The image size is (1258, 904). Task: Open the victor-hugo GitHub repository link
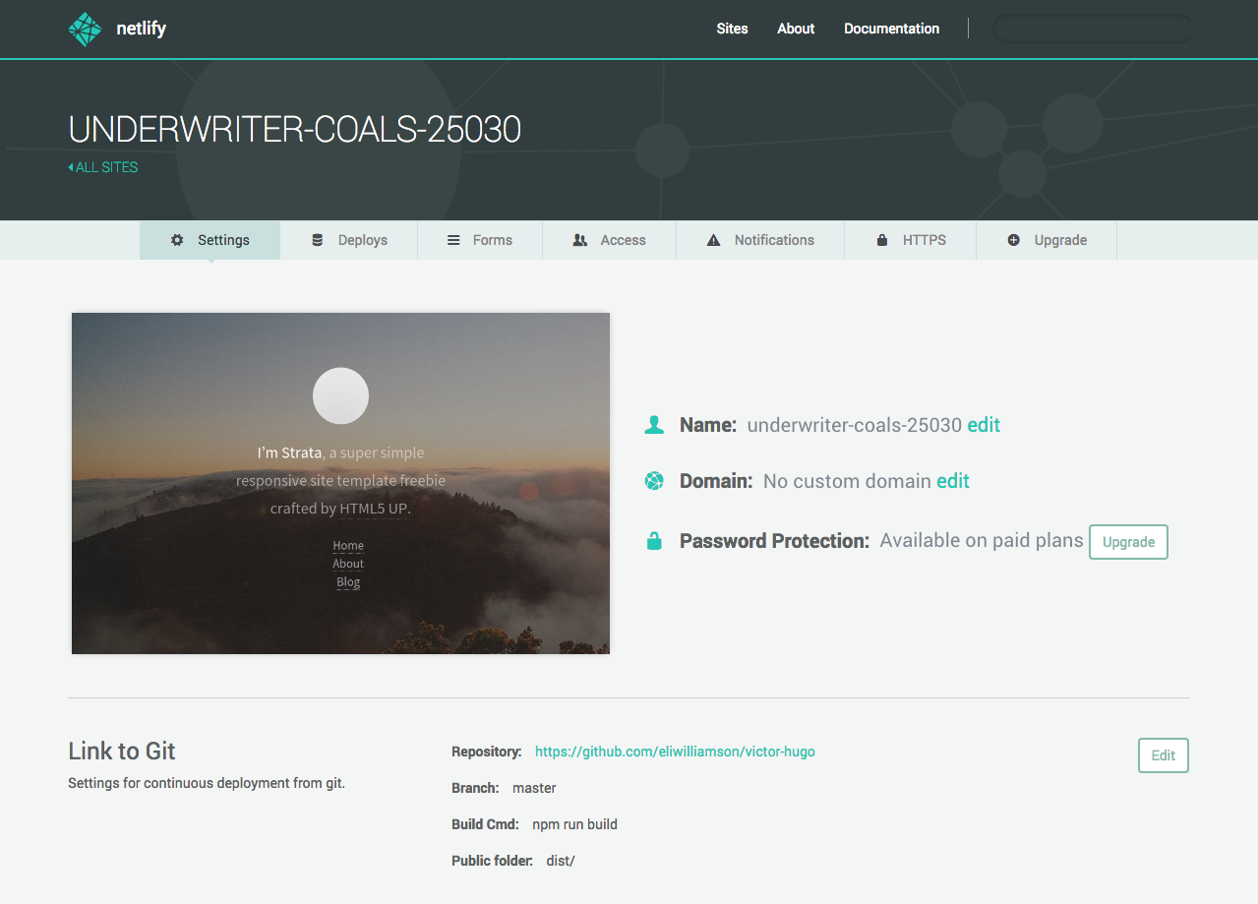point(675,752)
